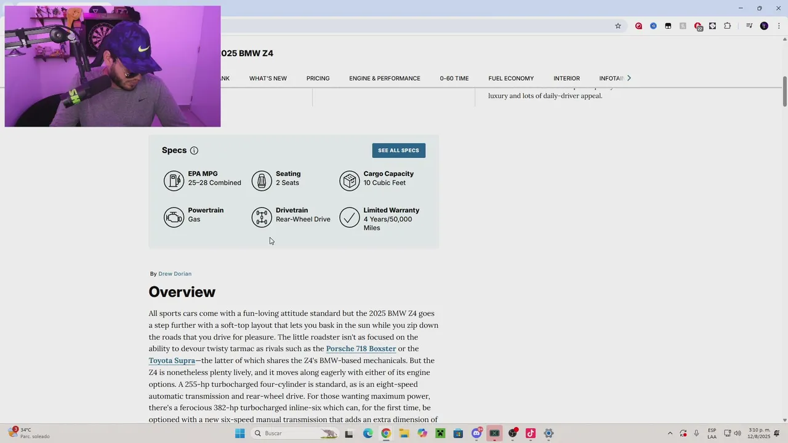Go to the 0-60 Time section
The width and height of the screenshot is (788, 443).
[454, 78]
